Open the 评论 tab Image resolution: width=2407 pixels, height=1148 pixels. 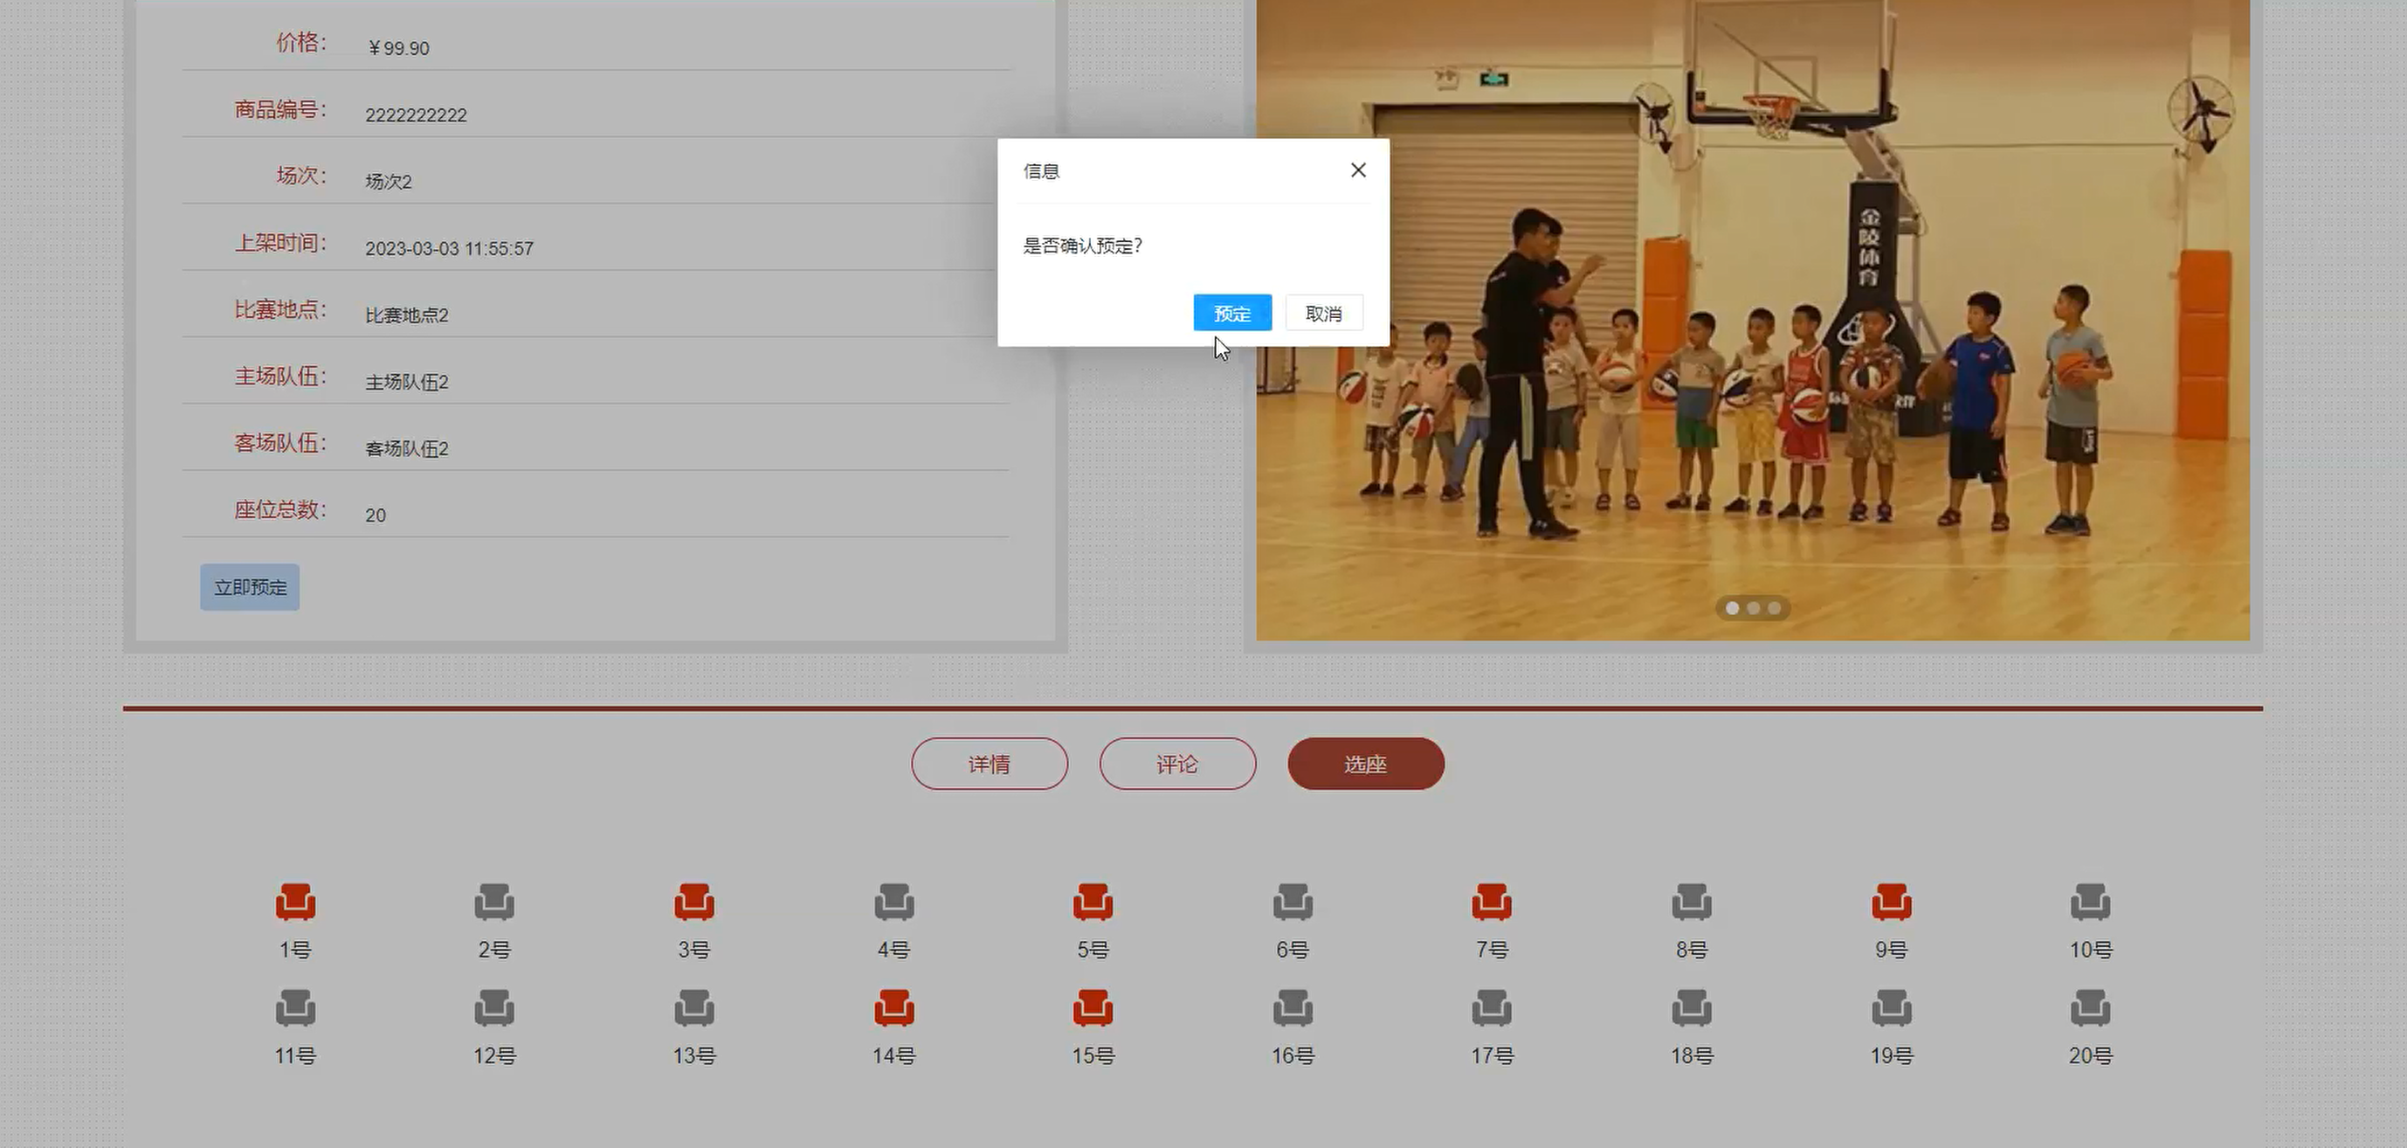point(1177,764)
